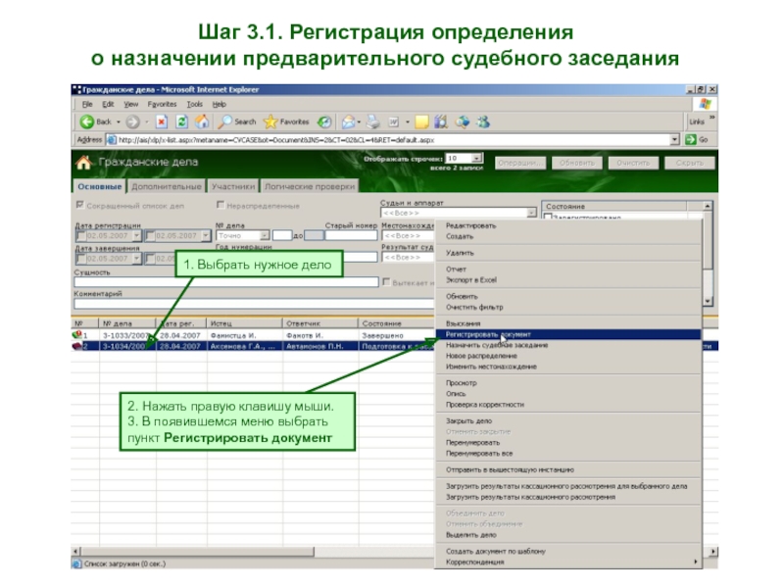
Task: Click the Edit with Word icon
Action: coord(394,122)
